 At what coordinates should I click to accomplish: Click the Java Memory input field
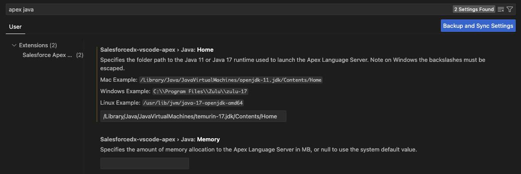145,163
